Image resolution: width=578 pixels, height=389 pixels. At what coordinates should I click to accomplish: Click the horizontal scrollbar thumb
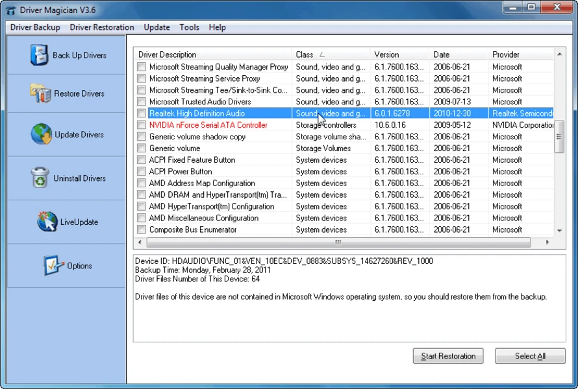coord(338,242)
